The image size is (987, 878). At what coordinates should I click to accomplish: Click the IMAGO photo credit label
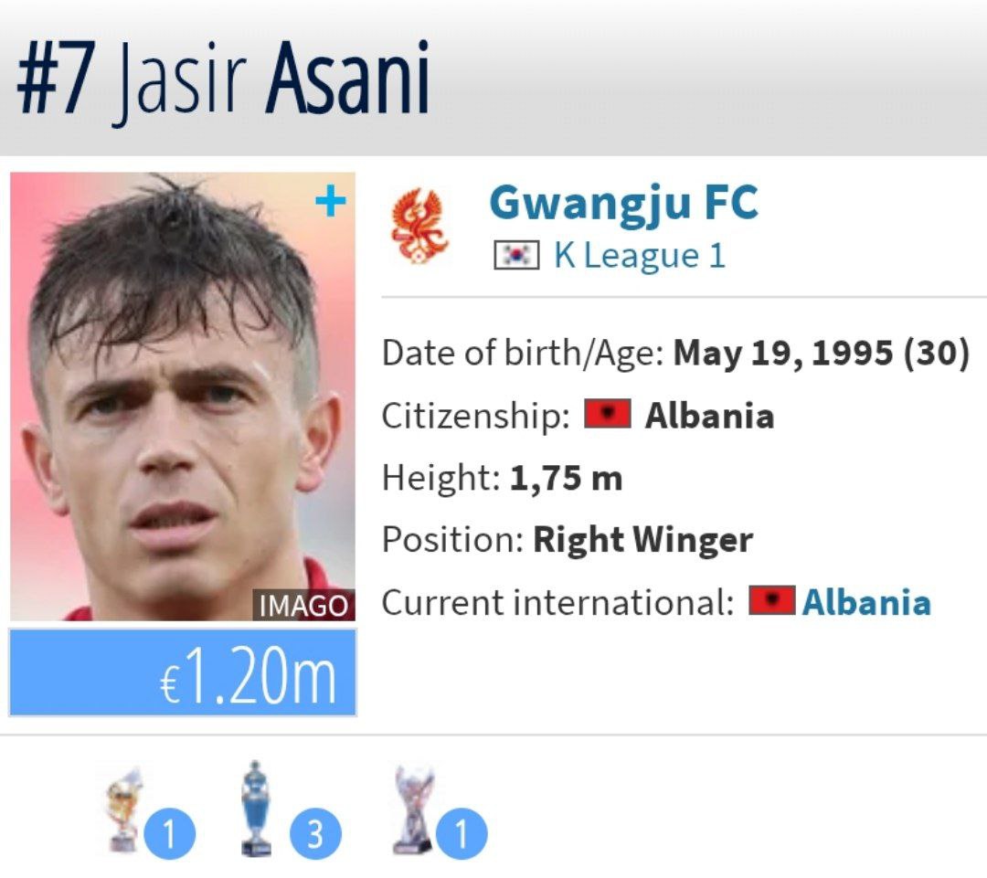pyautogui.click(x=304, y=606)
